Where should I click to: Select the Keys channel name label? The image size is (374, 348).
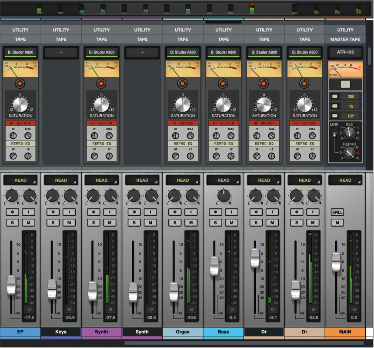[61, 332]
